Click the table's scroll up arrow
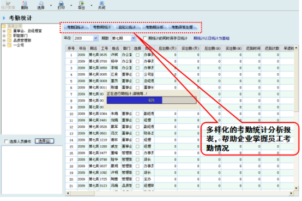 296,48
